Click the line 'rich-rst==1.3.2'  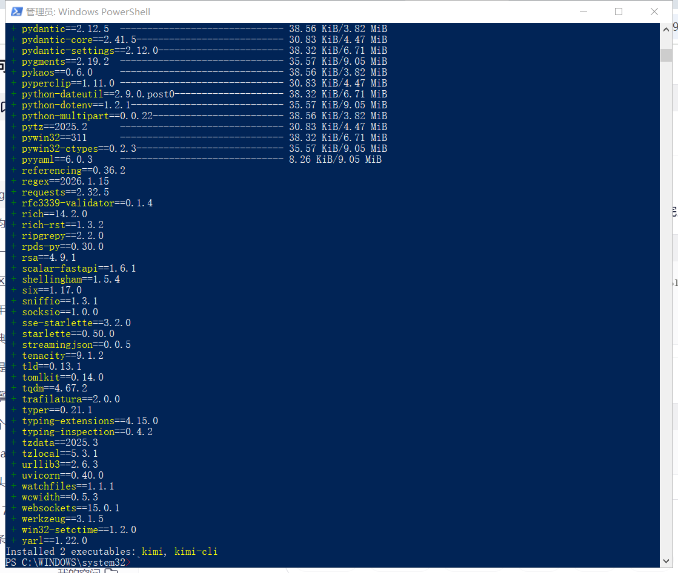[x=62, y=225]
